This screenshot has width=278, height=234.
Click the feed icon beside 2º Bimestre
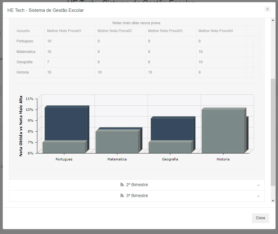tap(122, 185)
